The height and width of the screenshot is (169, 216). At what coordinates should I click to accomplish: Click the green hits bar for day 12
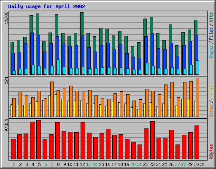click(82, 24)
